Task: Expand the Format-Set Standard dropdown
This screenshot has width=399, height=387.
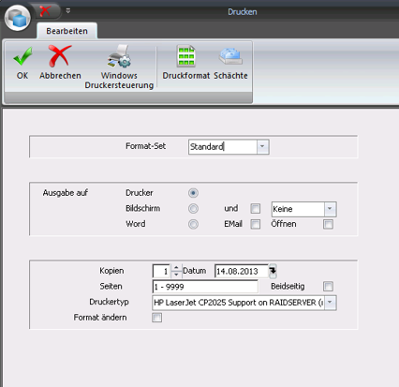Action: tap(262, 146)
